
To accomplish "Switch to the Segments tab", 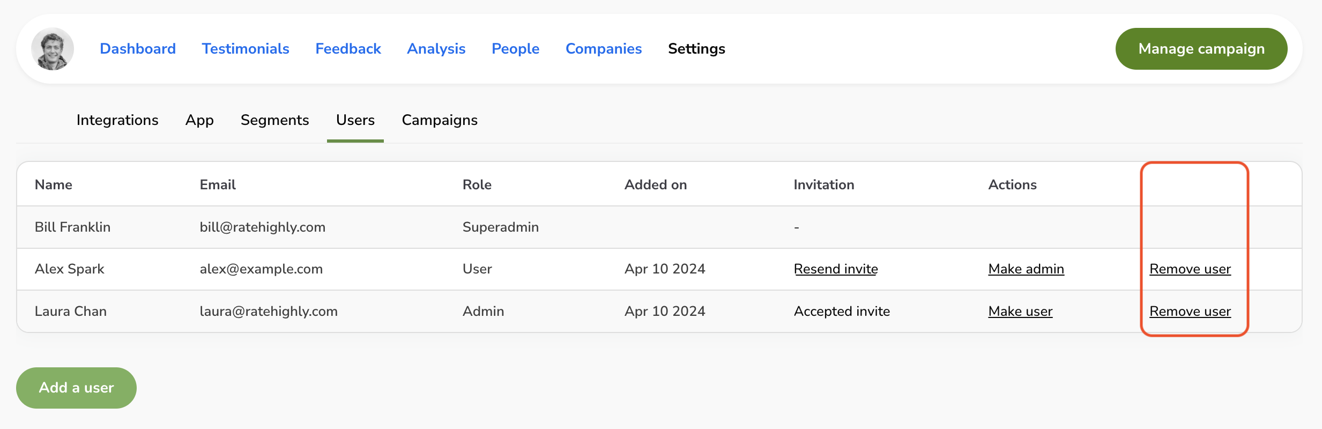I will (274, 120).
